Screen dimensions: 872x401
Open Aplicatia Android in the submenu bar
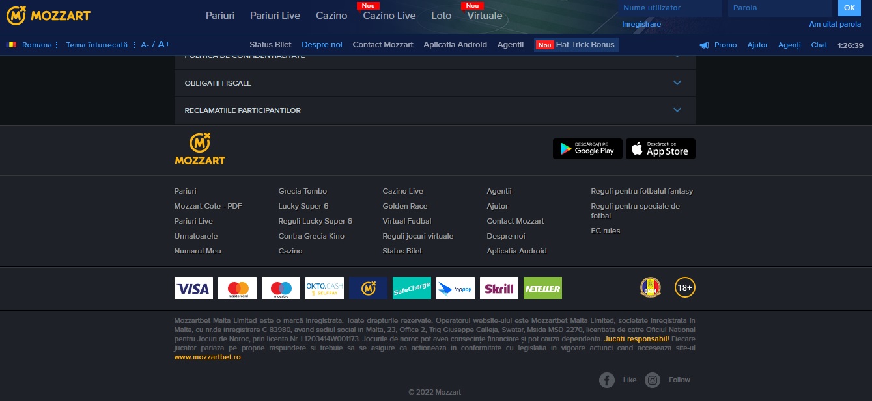[455, 45]
